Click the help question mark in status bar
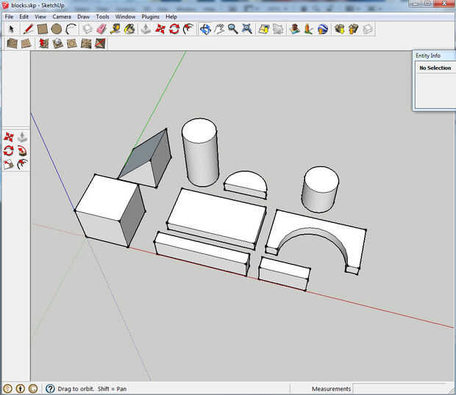This screenshot has height=395, width=456. pos(50,388)
